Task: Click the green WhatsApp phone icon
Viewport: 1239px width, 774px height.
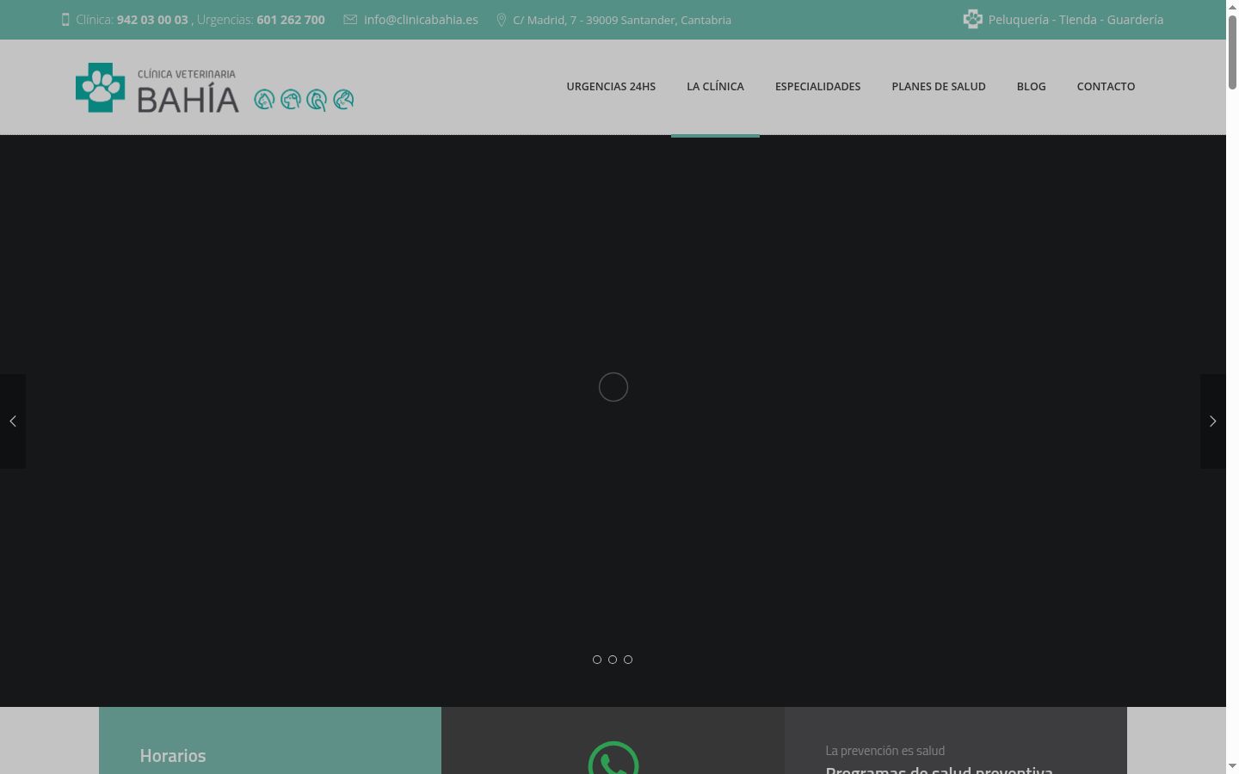Action: click(613, 759)
